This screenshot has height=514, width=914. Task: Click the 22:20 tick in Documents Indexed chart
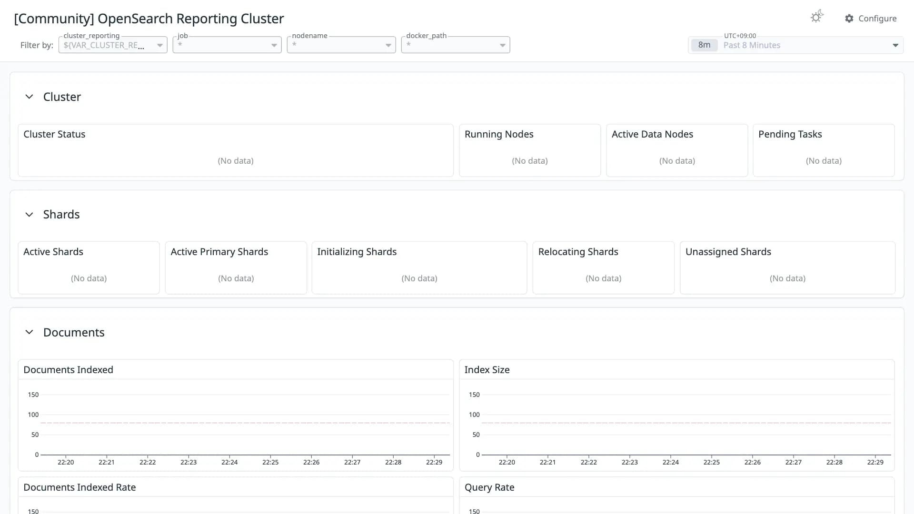pos(66,462)
